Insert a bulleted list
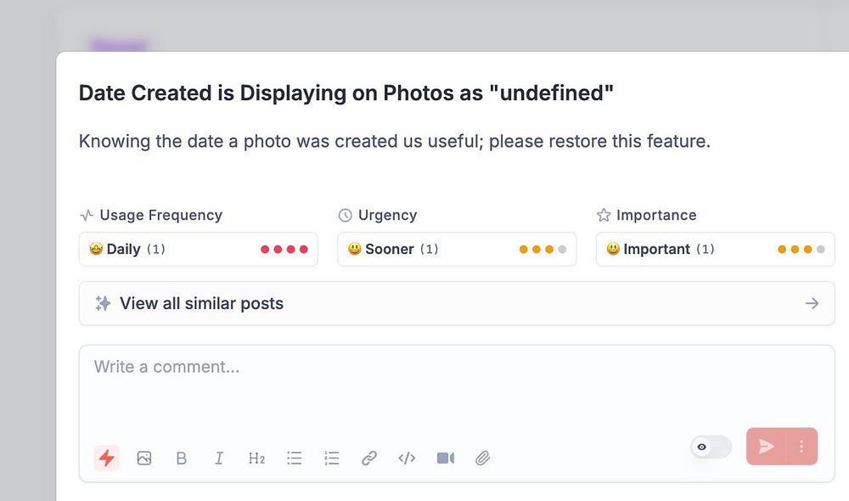Viewport: 849px width, 501px height. (x=295, y=459)
